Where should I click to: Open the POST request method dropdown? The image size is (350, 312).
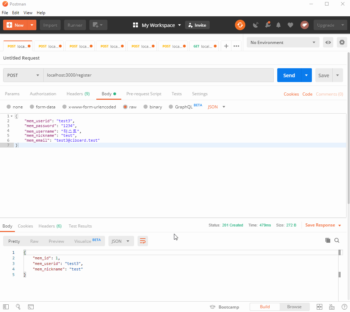pyautogui.click(x=23, y=75)
